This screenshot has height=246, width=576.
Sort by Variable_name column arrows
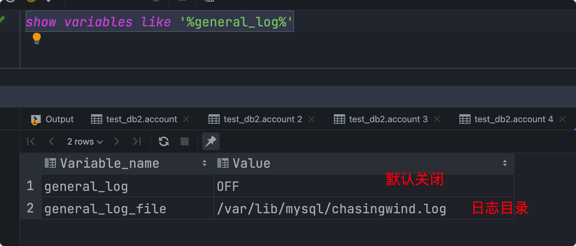click(205, 163)
